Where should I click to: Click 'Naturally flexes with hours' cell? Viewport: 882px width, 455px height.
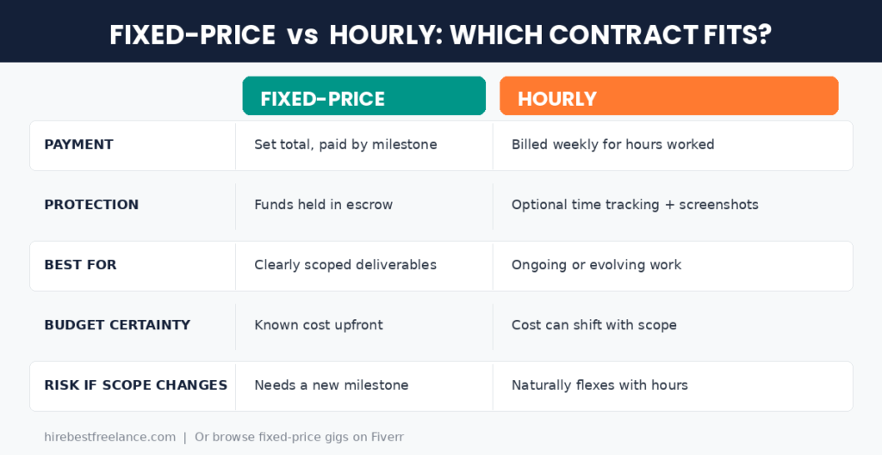coord(599,384)
